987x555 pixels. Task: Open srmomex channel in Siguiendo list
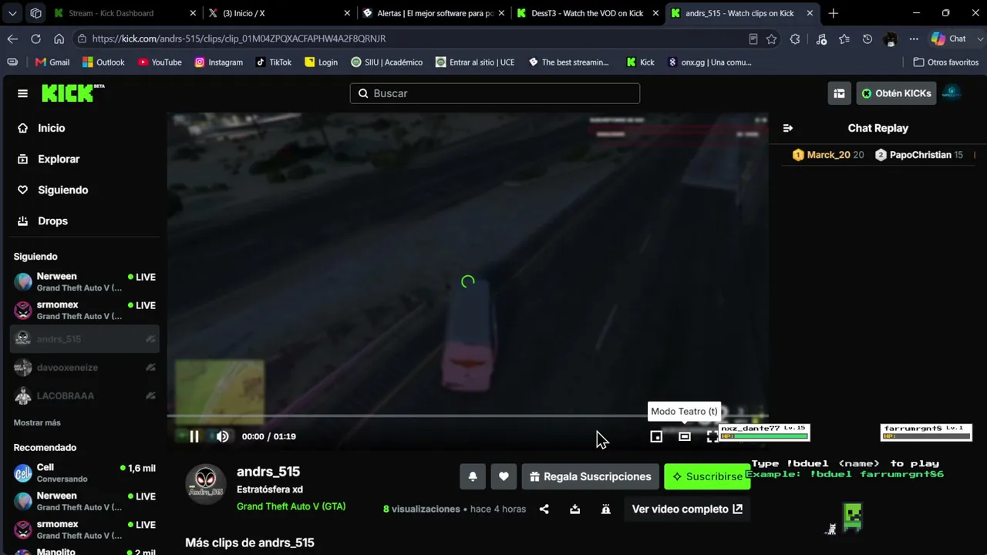click(x=85, y=311)
